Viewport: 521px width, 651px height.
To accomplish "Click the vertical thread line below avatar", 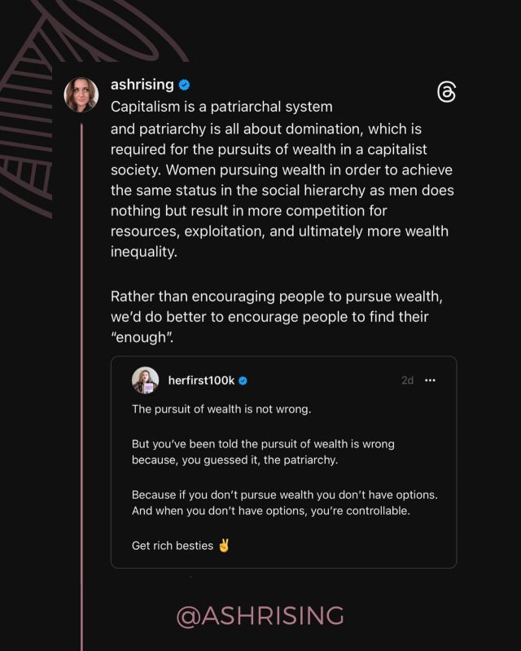I will [81, 367].
